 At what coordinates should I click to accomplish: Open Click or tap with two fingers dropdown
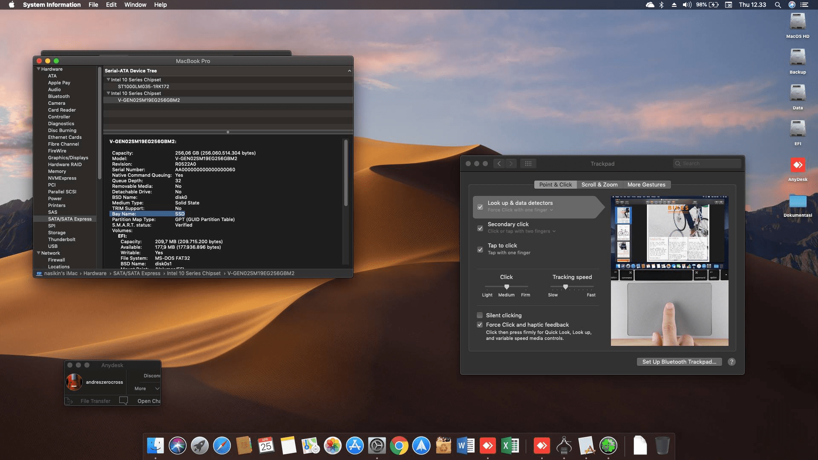[x=522, y=231]
